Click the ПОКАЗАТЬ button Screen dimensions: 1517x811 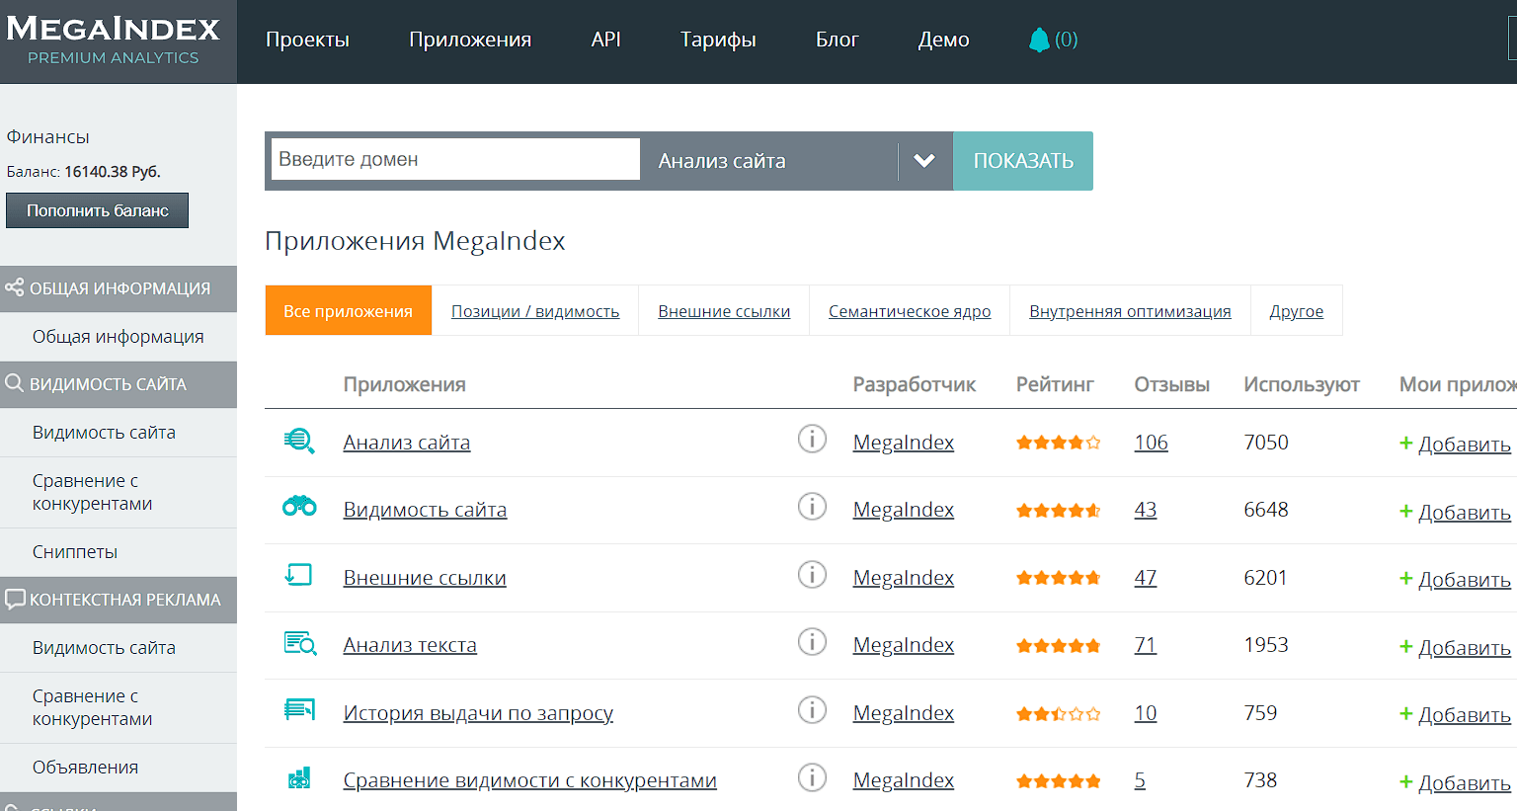pos(1023,161)
